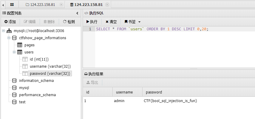Switch to the folder 124.223.158.81 tab
Screen dimensions: 255x119
[41, 5]
